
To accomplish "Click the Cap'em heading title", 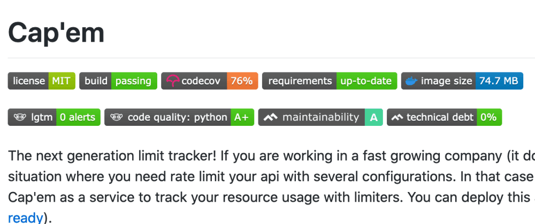I will pos(56,33).
